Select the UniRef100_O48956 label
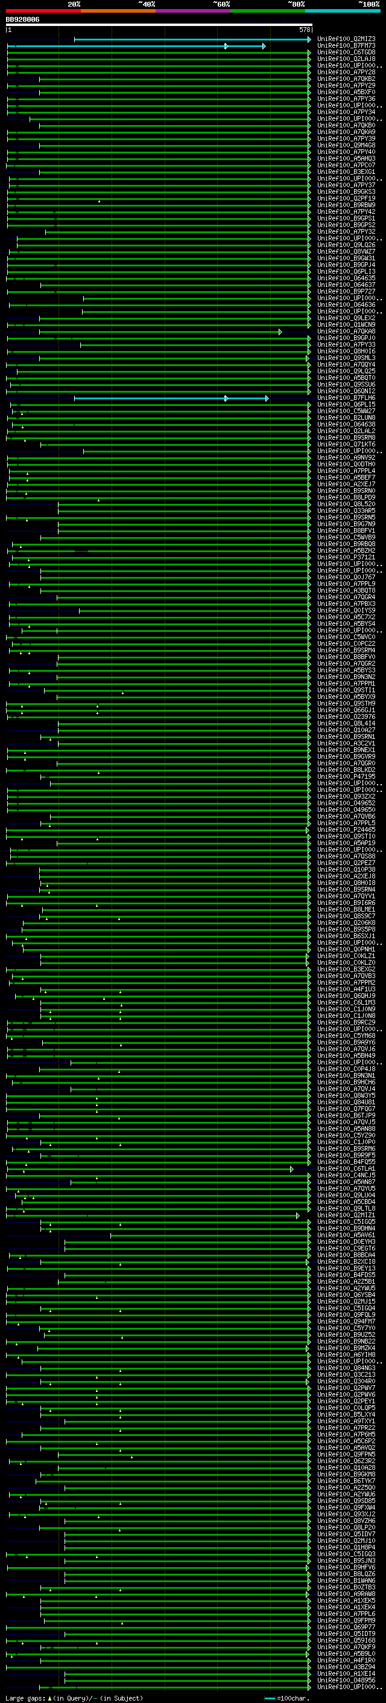386x1703 pixels. click(346, 1681)
